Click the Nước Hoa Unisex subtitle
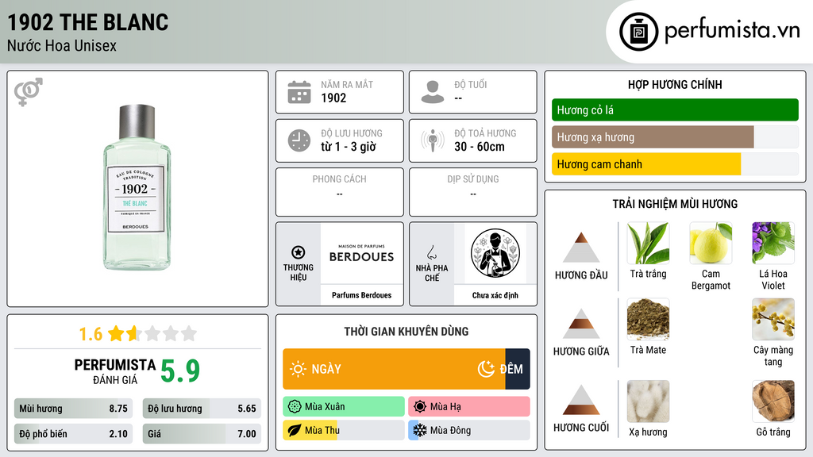This screenshot has width=813, height=457. (62, 45)
